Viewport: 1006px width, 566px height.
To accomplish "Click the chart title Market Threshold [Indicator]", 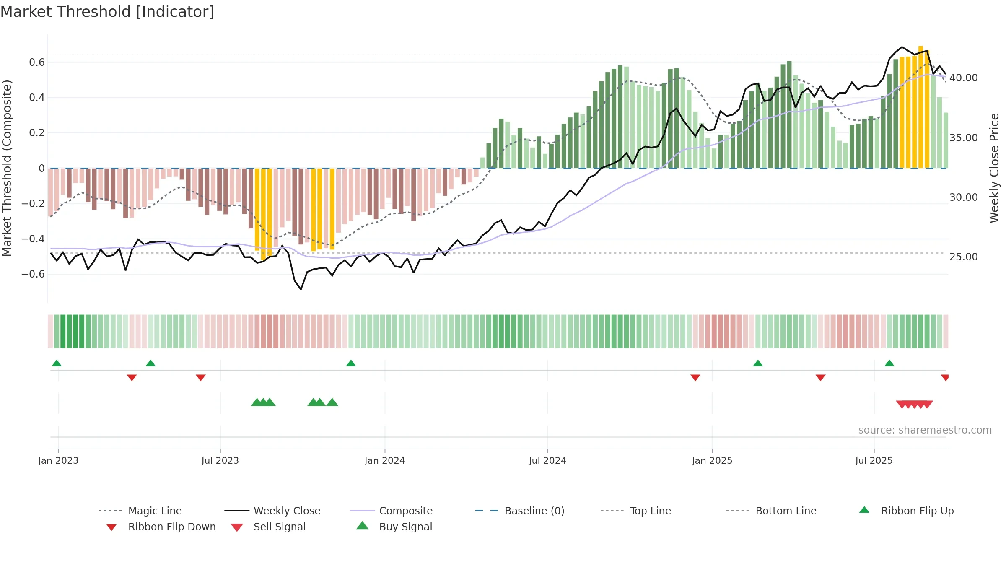I will (x=107, y=12).
